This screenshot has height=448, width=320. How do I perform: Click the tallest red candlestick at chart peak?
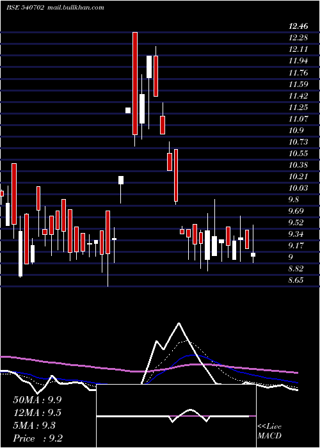tap(135, 83)
